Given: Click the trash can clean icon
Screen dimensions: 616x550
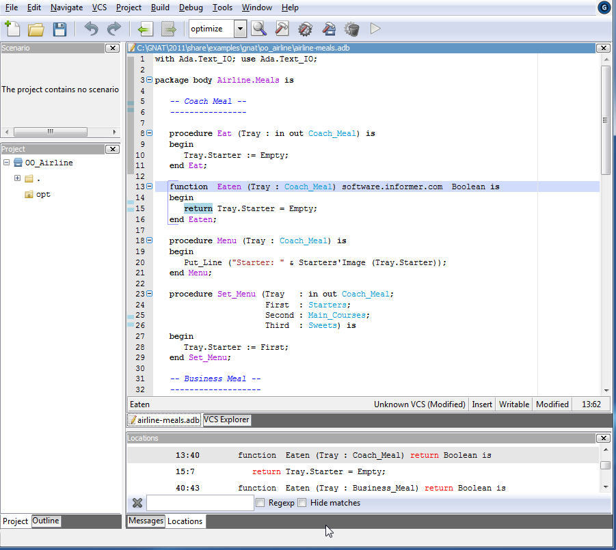Looking at the screenshot, I should coord(351,29).
